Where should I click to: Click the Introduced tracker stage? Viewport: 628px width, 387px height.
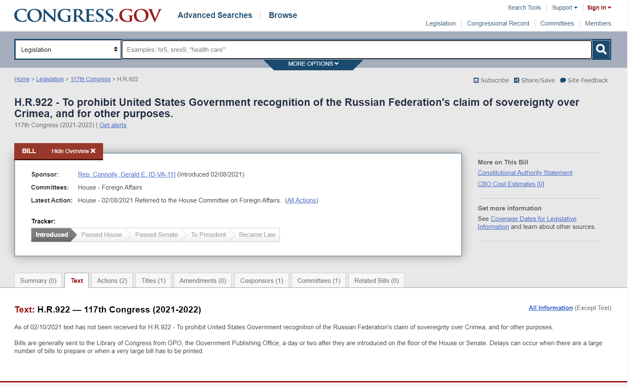[x=52, y=235]
